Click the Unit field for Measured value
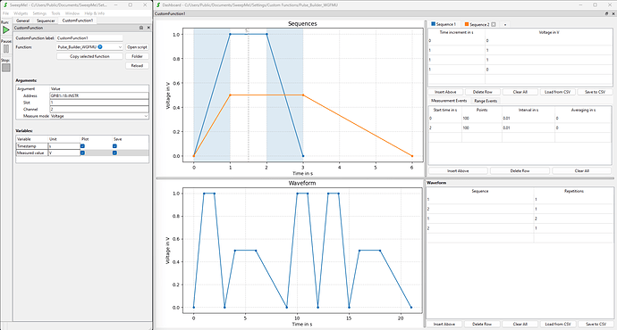Image resolution: width=617 pixels, height=330 pixels. [64, 153]
